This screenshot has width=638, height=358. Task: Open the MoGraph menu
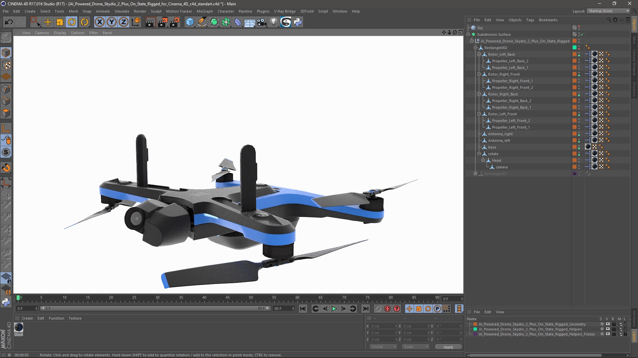(x=205, y=11)
